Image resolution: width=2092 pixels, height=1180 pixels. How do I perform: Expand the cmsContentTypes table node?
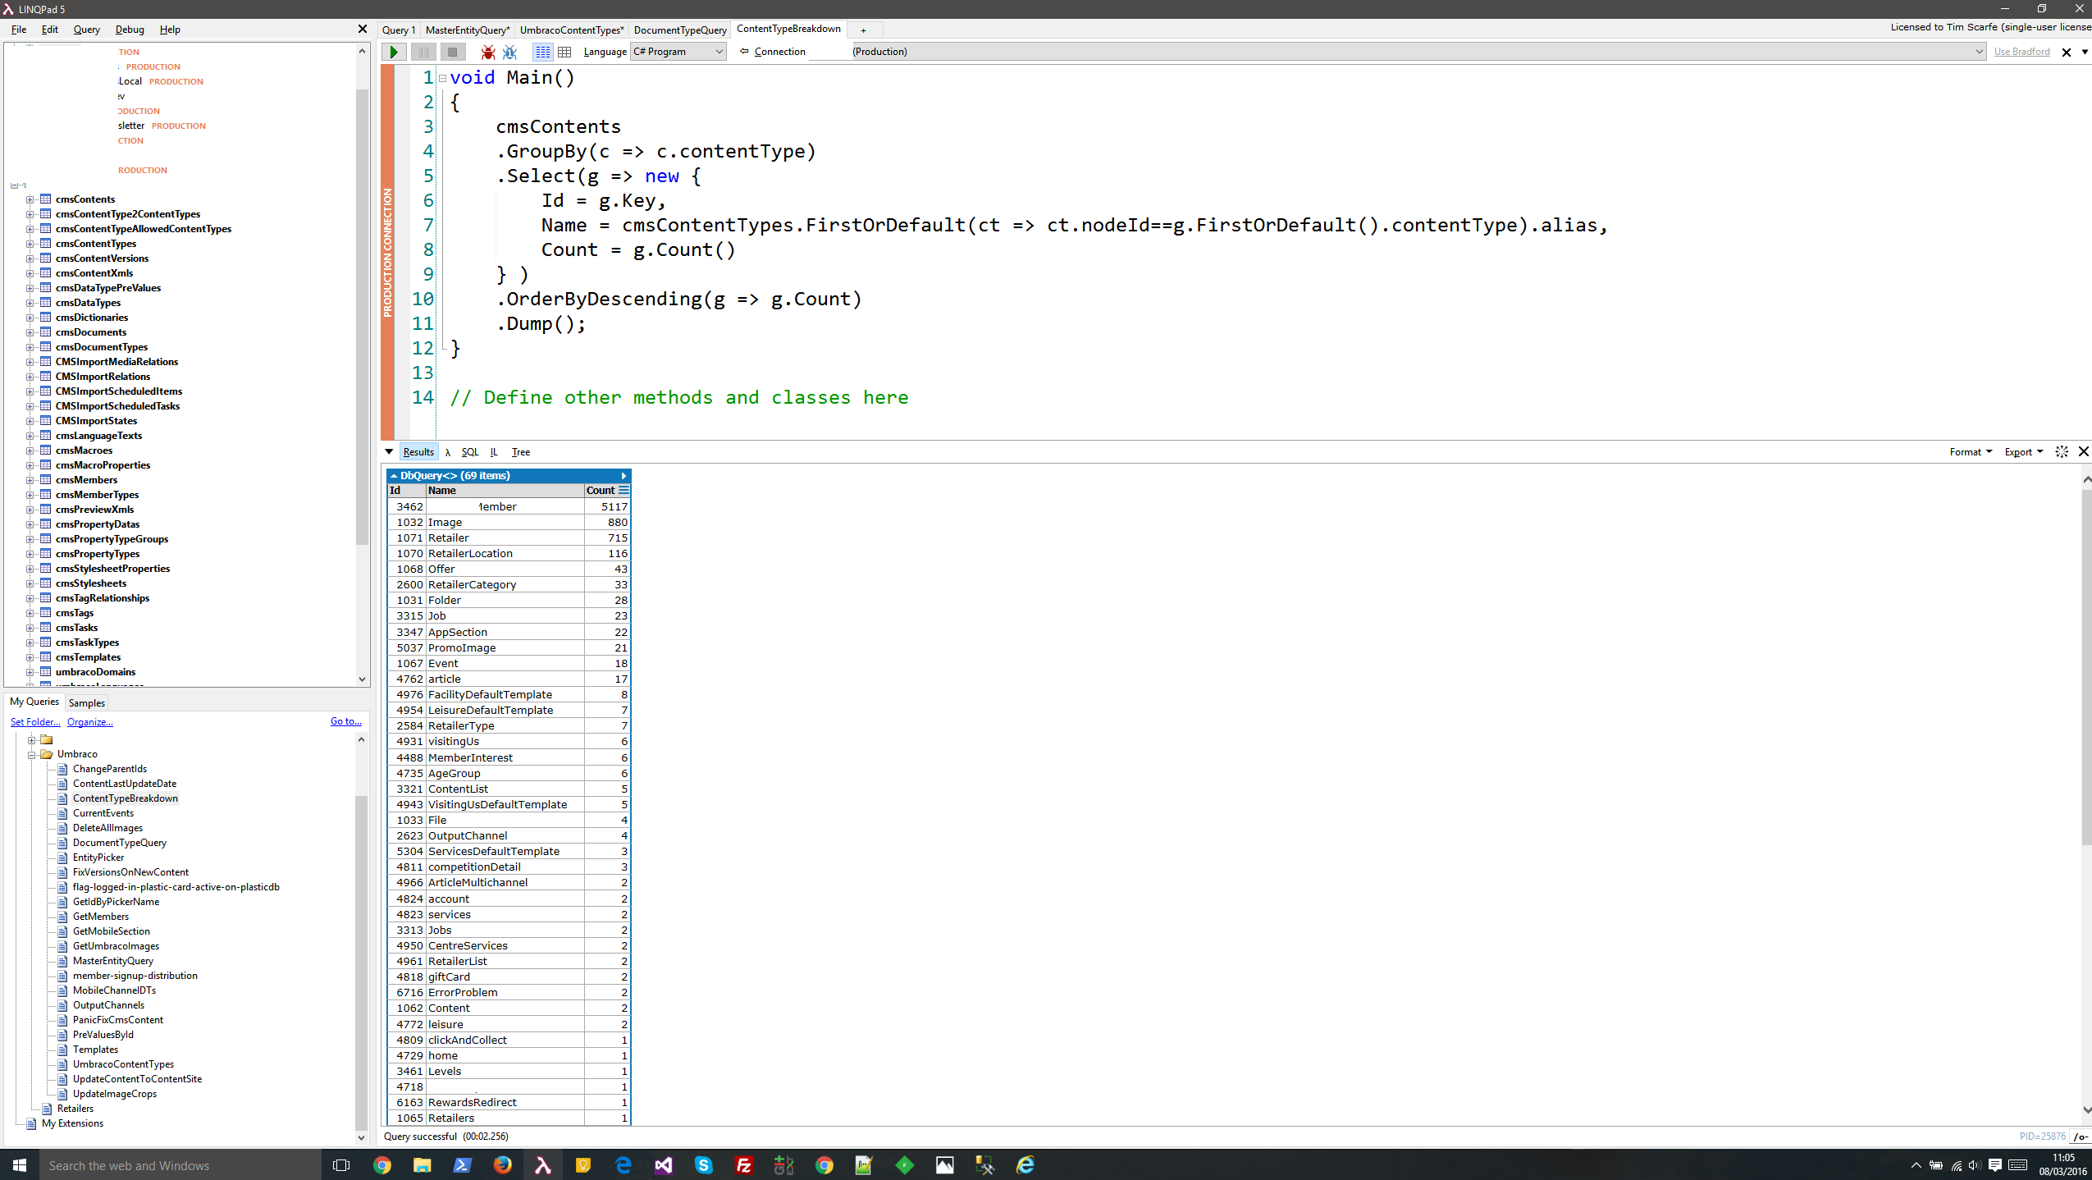pyautogui.click(x=30, y=244)
